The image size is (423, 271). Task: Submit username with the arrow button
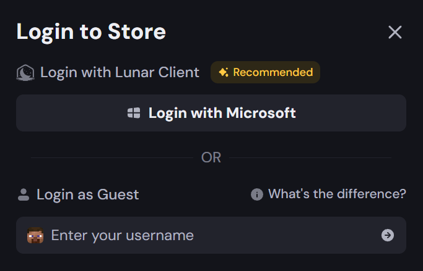[x=388, y=235]
